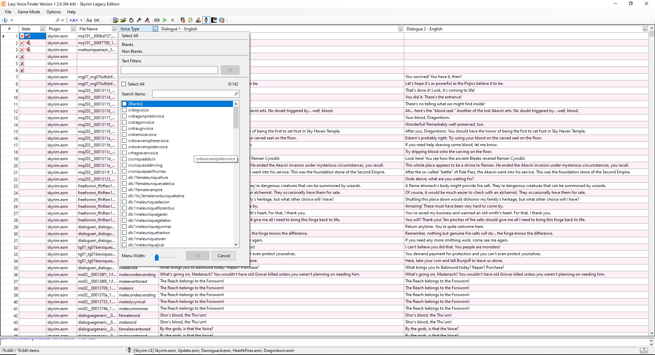655x355 pixels.
Task: Toggle whole word |w| search option
Action: 97,20
